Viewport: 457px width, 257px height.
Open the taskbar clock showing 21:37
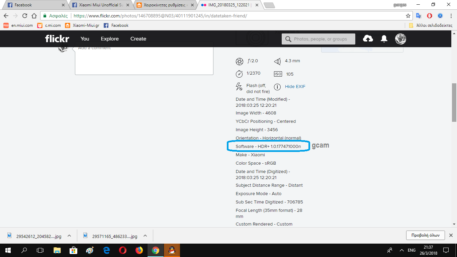(x=428, y=250)
